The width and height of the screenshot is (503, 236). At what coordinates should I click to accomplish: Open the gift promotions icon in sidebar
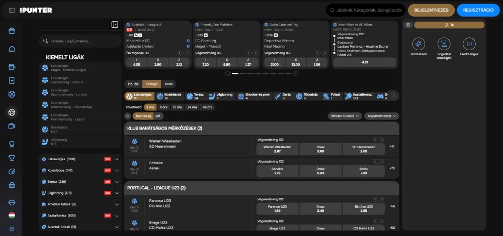[x=12, y=31]
